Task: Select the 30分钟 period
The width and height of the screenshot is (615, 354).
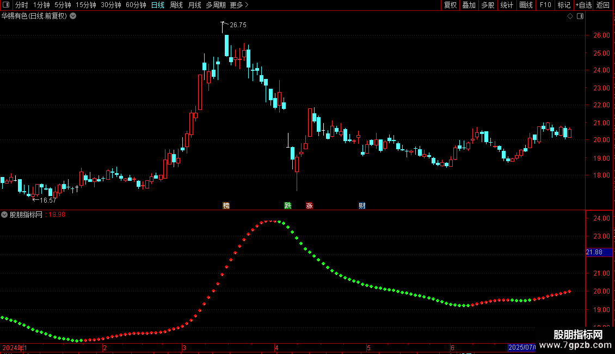Action: 111,5
